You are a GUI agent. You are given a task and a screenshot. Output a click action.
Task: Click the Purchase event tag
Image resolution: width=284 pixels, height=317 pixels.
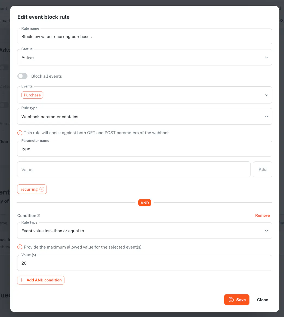32,95
